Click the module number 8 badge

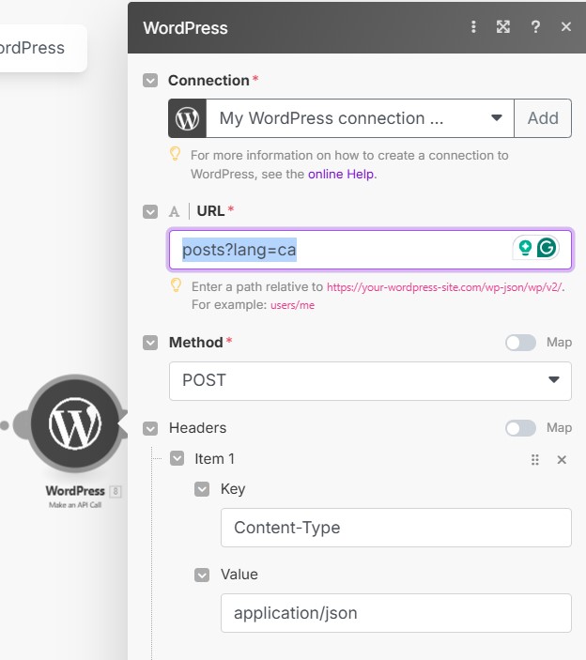pos(116,491)
